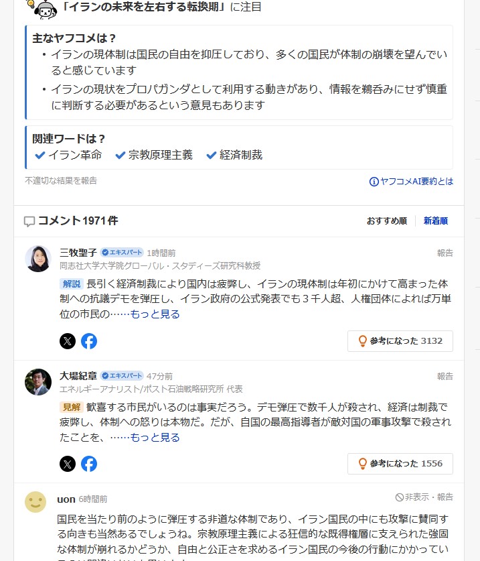
Task: Select the 宗教原理主義 related word
Action: pyautogui.click(x=154, y=155)
